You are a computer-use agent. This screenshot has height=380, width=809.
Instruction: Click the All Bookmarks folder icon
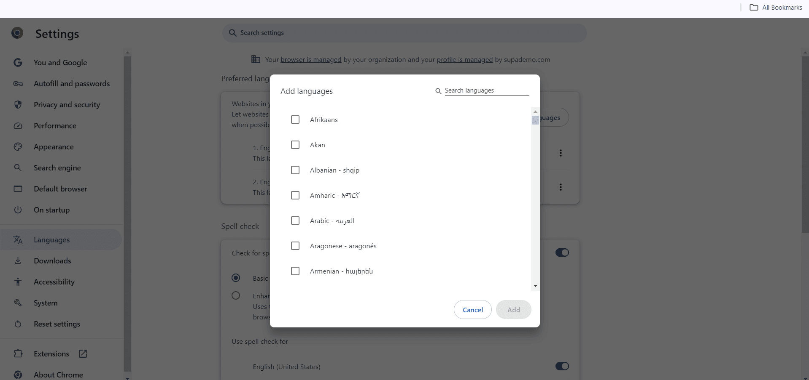(x=754, y=7)
